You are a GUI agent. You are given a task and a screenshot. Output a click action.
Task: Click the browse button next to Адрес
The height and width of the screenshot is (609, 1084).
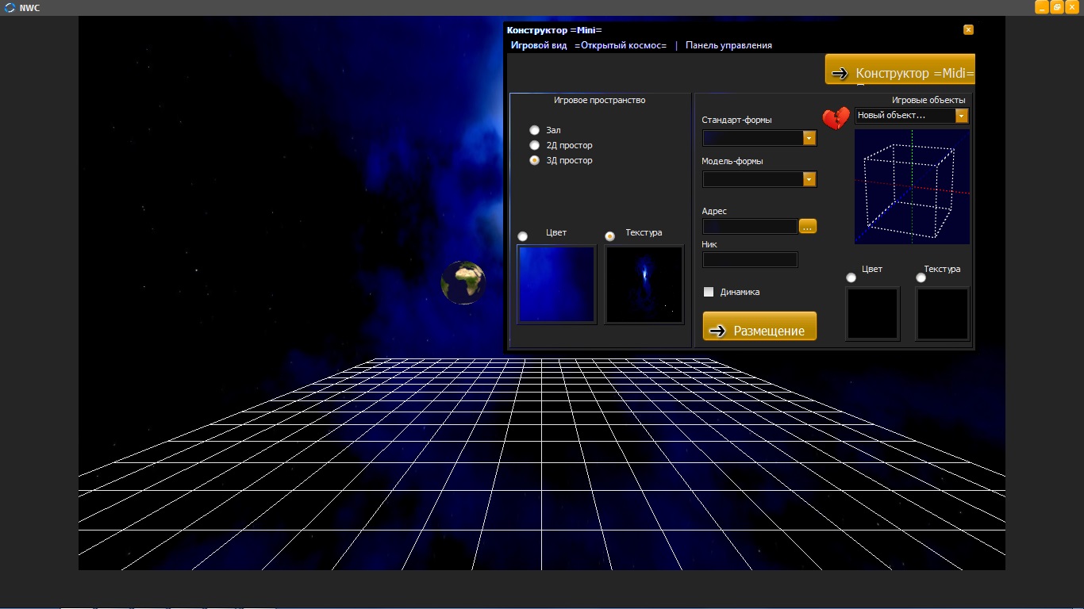[807, 227]
